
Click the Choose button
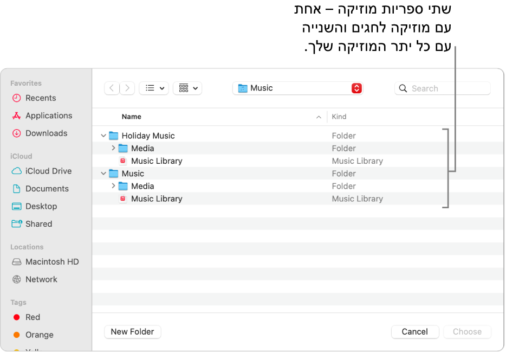click(468, 331)
